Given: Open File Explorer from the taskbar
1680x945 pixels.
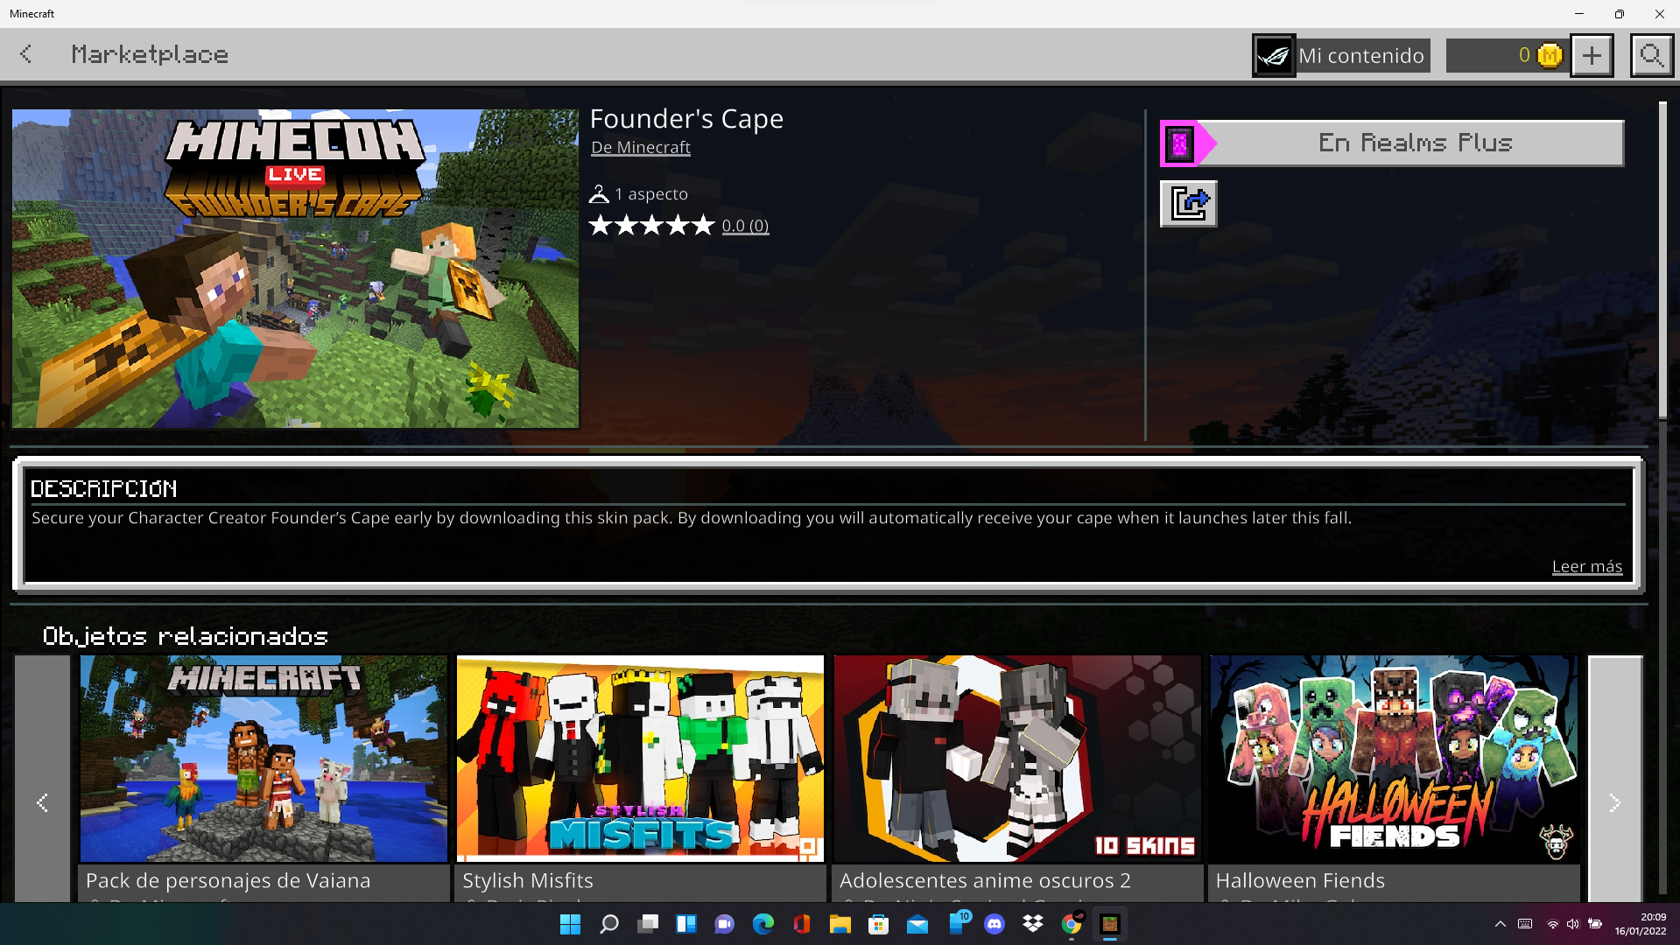Looking at the screenshot, I should 840,924.
